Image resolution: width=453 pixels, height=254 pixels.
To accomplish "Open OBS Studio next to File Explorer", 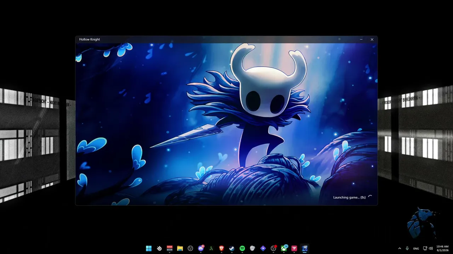I will tap(190, 248).
